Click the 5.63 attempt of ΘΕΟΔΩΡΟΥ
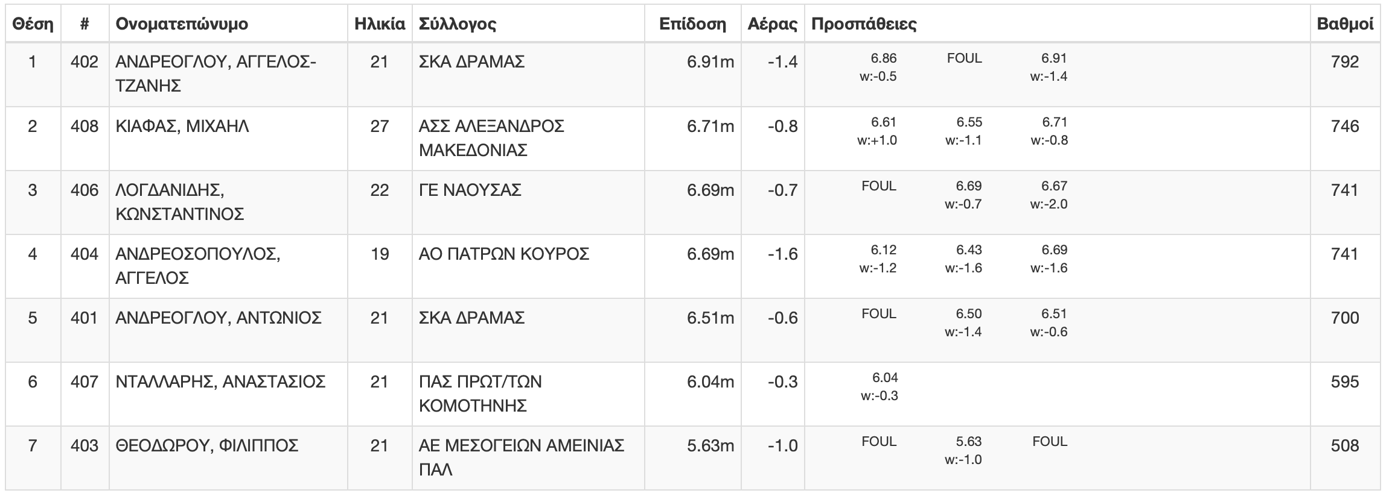 pos(969,441)
